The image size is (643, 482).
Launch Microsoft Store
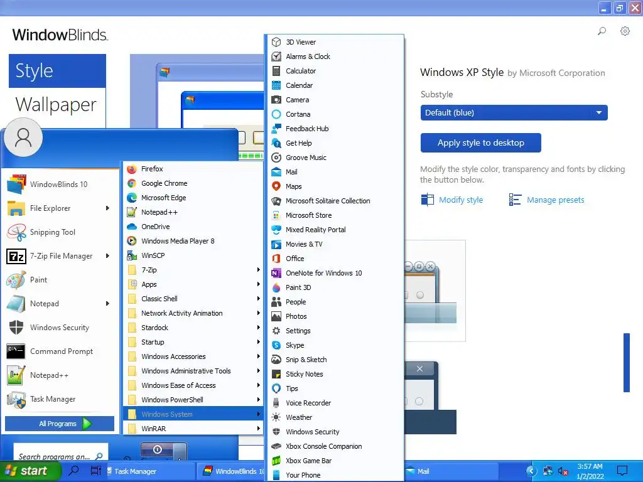[335, 215]
